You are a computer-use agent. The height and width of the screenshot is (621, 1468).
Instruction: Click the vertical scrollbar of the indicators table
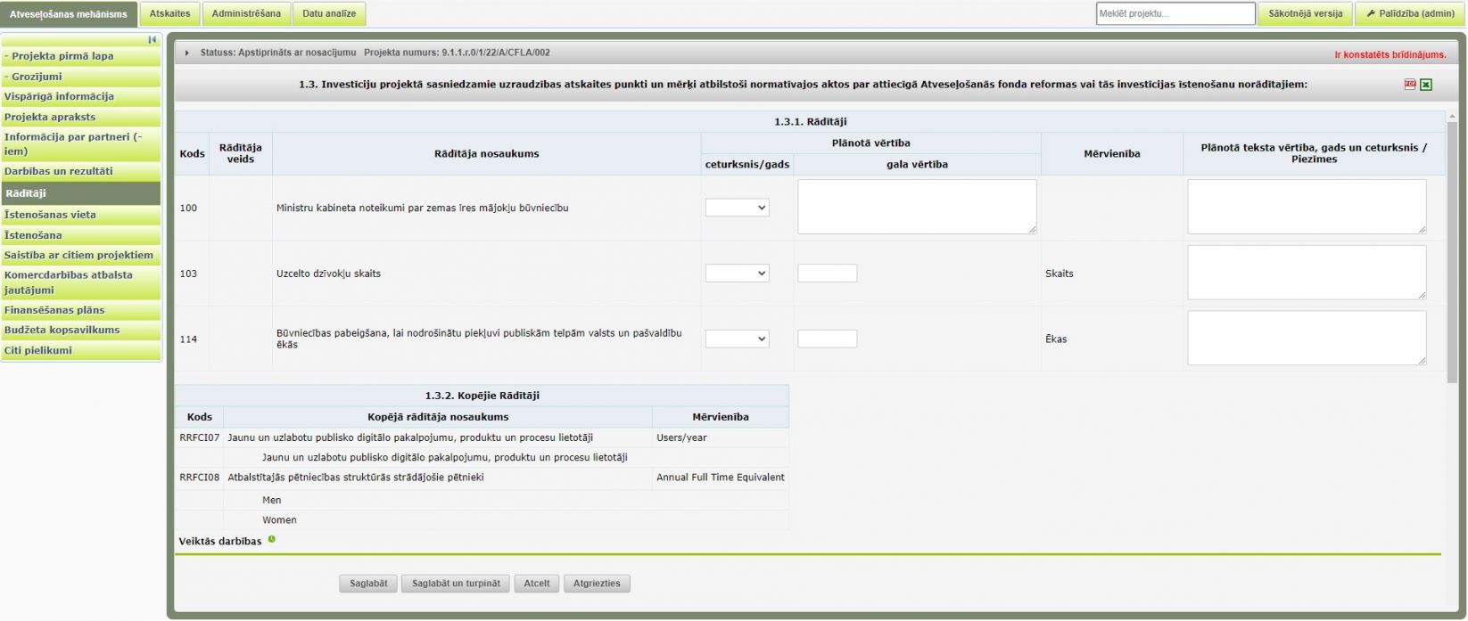(x=1452, y=249)
